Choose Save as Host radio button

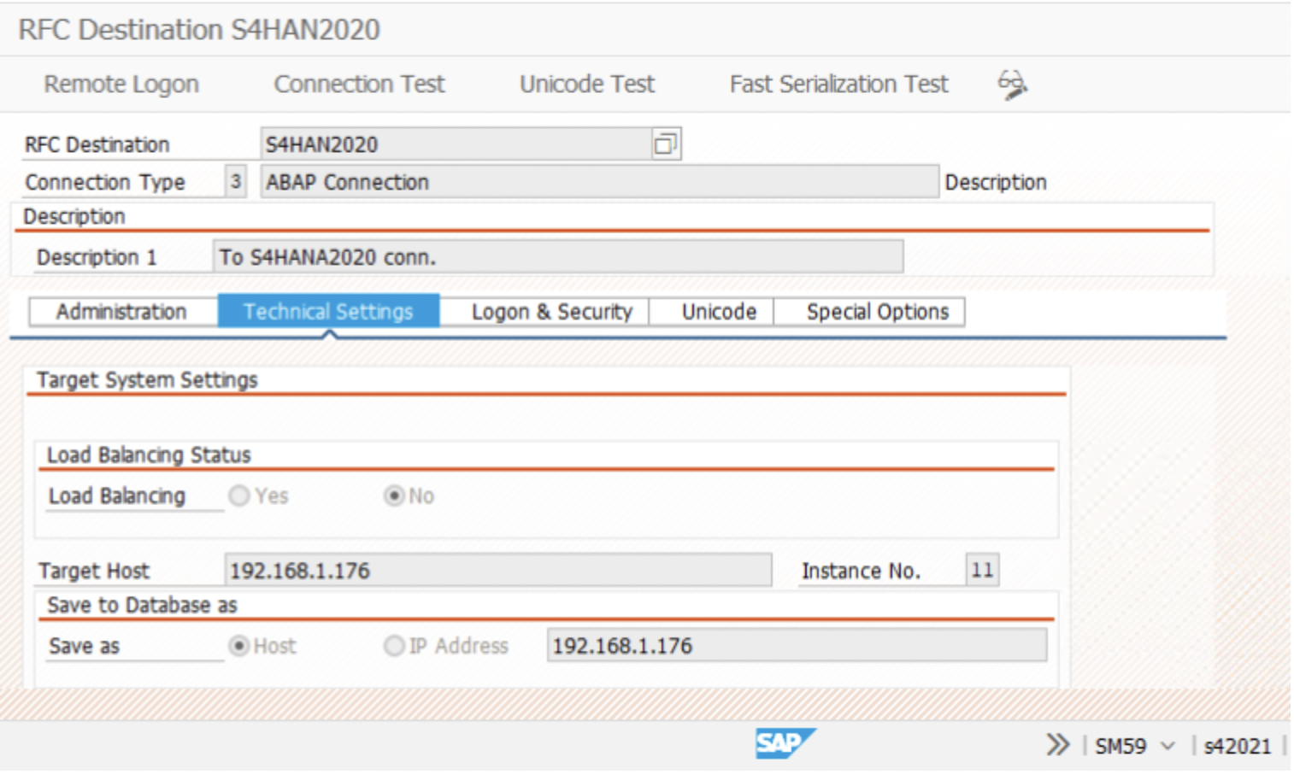pyautogui.click(x=239, y=646)
